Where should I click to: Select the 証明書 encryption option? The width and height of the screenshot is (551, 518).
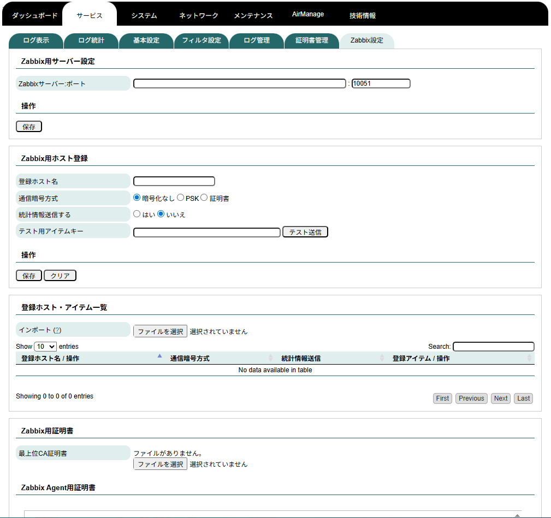[203, 198]
